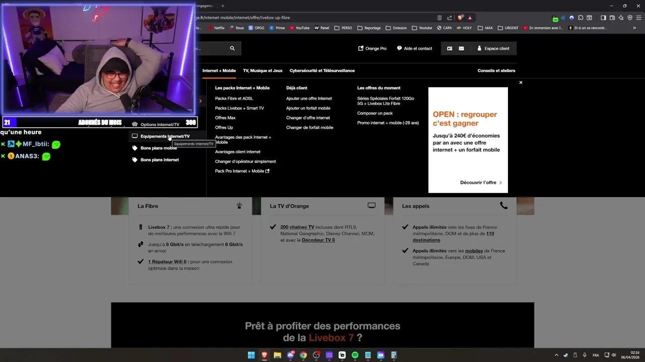
Task: Click 1 Répéteur Wifi 6 link
Action: click(x=167, y=261)
